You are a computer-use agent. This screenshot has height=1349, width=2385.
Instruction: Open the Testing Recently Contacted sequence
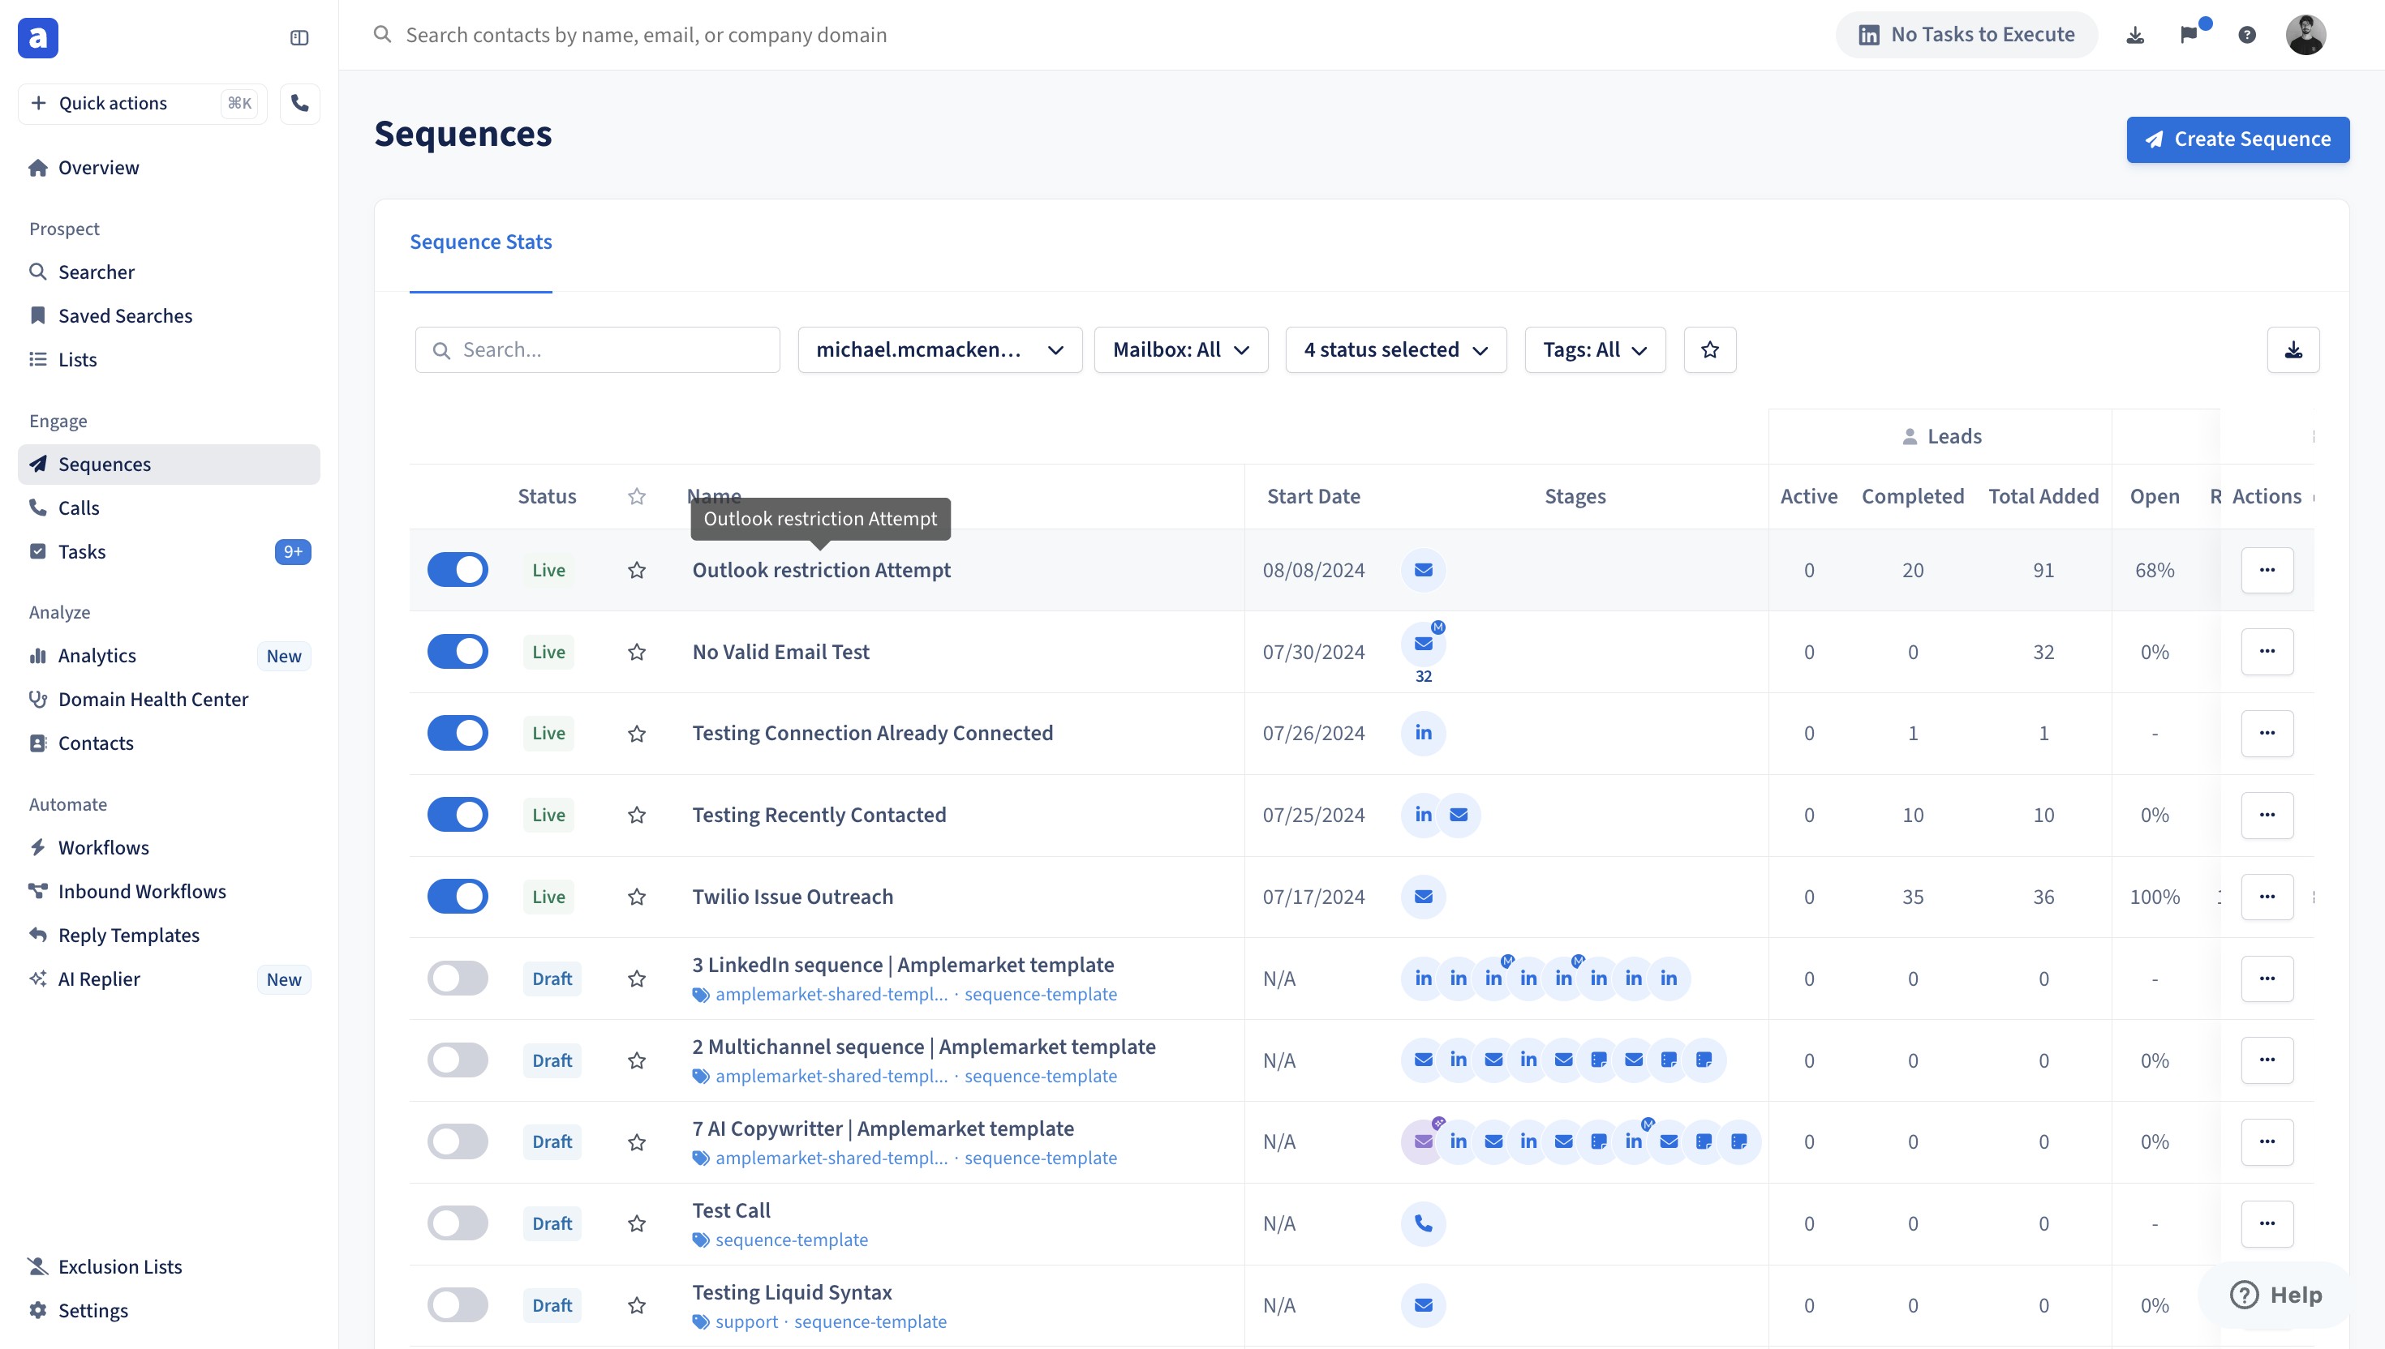click(x=819, y=815)
